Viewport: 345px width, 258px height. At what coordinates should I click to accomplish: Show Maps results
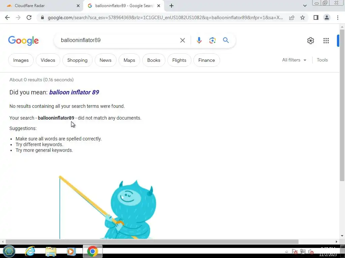click(x=129, y=60)
